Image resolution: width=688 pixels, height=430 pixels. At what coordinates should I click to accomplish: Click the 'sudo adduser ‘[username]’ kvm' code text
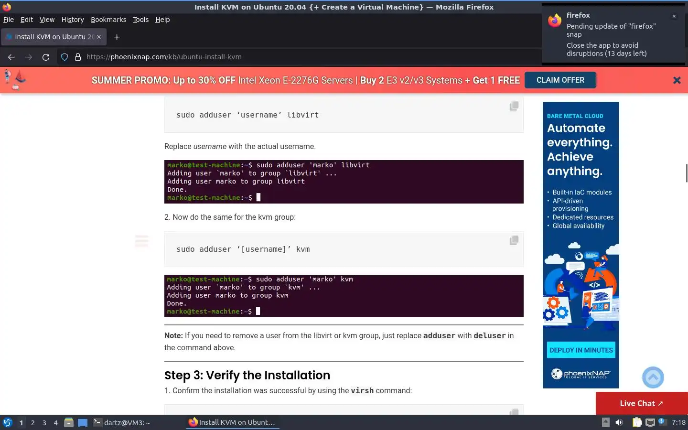click(243, 249)
